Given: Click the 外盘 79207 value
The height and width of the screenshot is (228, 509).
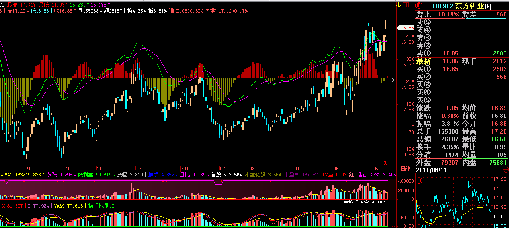Looking at the screenshot, I should point(450,163).
